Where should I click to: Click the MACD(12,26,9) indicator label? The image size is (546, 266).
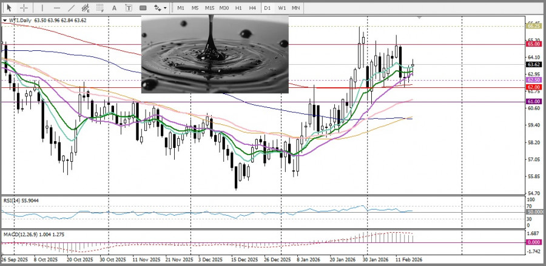[34, 234]
